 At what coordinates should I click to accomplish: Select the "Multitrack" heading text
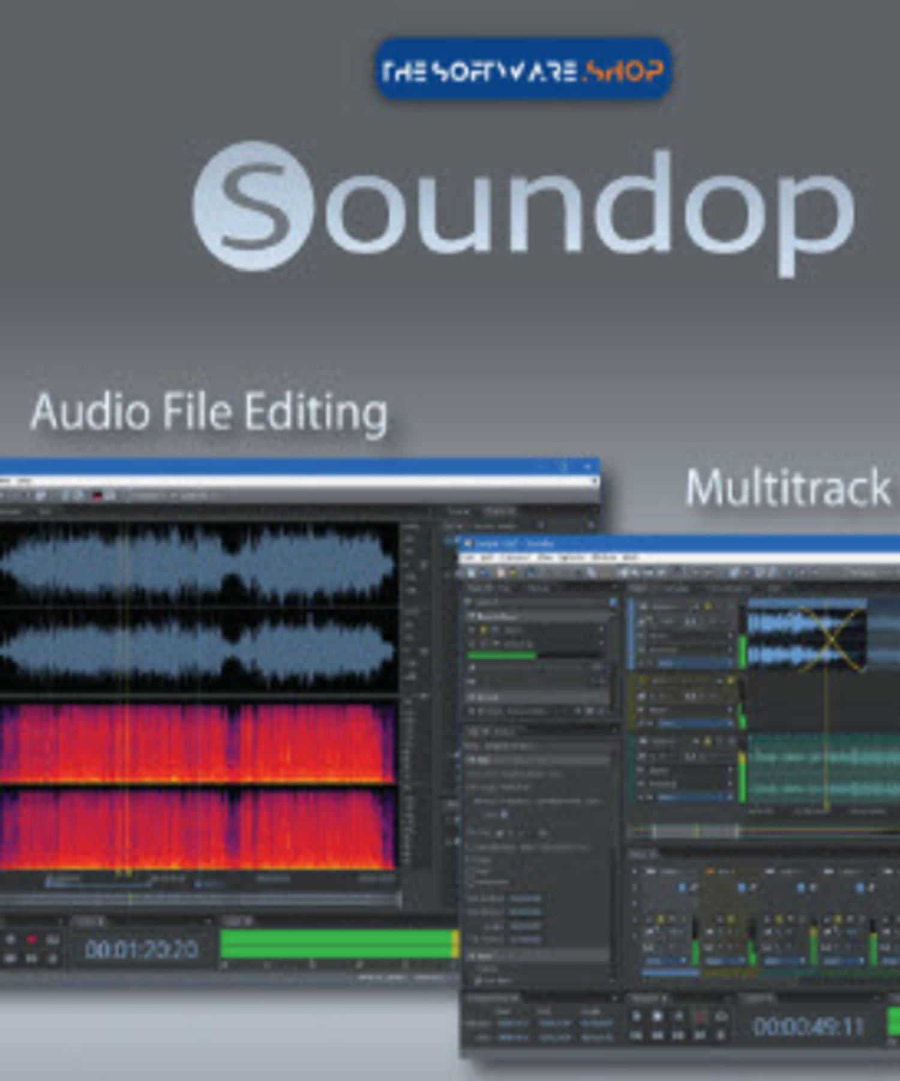pyautogui.click(x=788, y=487)
